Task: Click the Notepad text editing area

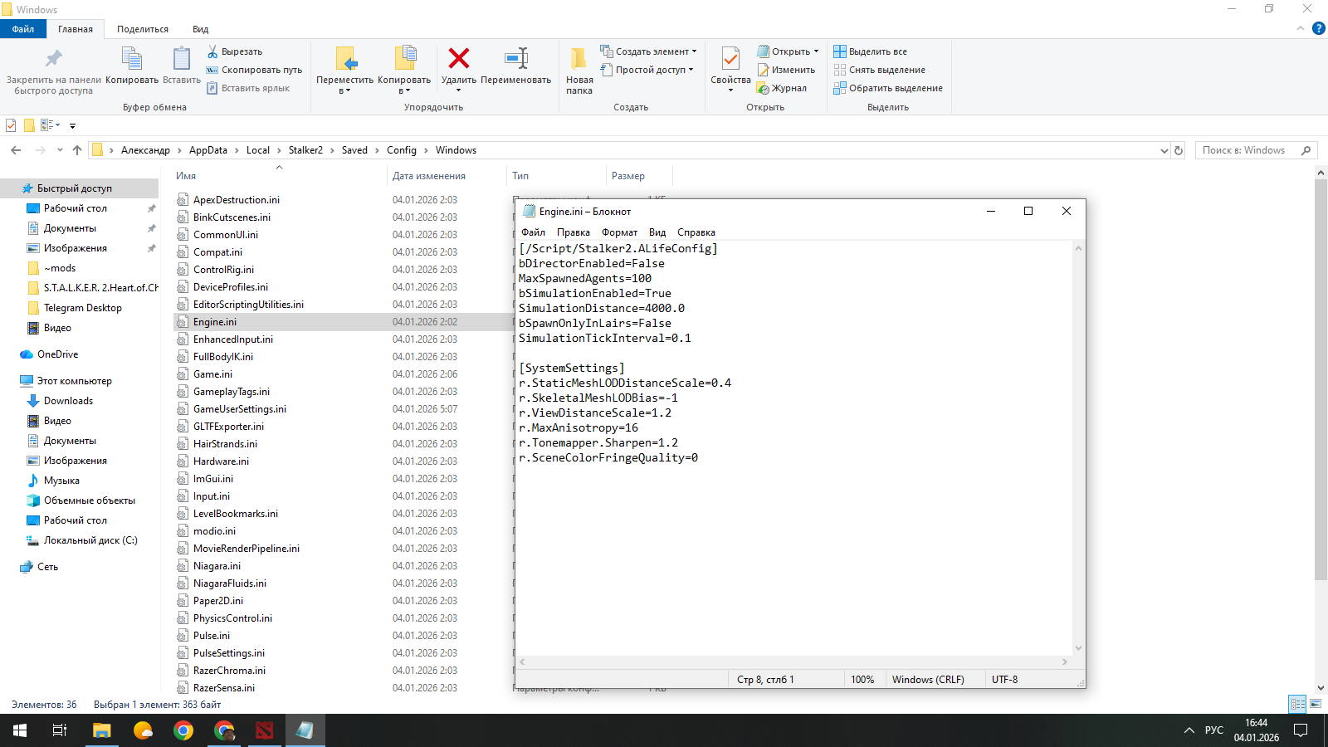Action: tap(793, 447)
